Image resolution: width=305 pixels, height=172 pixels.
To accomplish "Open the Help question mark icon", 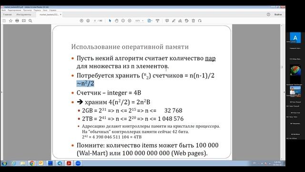I will pos(268,14).
